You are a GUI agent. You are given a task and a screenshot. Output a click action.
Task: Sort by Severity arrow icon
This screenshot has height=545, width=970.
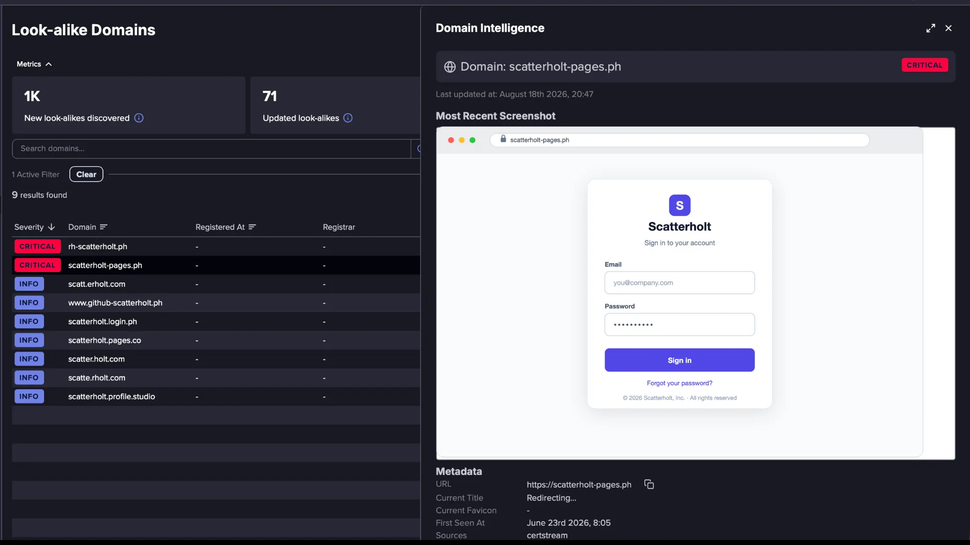[x=51, y=227]
